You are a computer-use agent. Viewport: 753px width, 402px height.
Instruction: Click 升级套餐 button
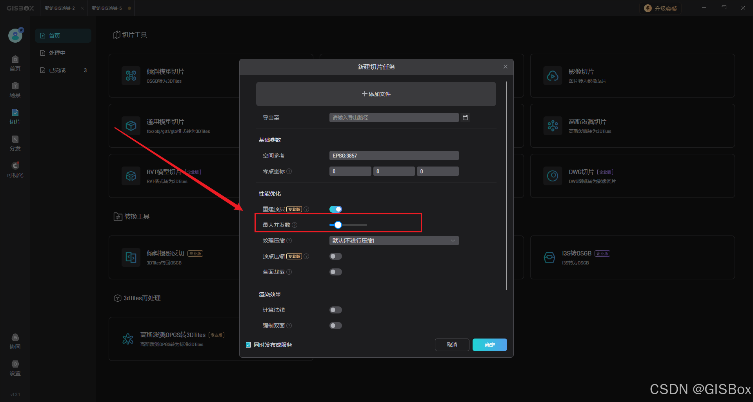pyautogui.click(x=660, y=8)
